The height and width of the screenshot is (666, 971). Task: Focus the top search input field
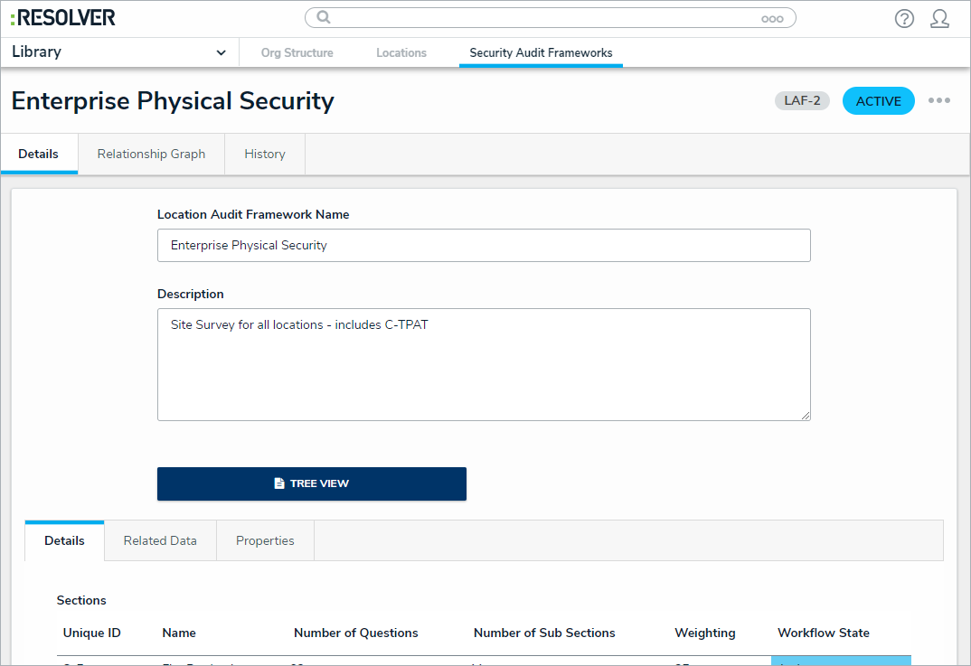[542, 18]
